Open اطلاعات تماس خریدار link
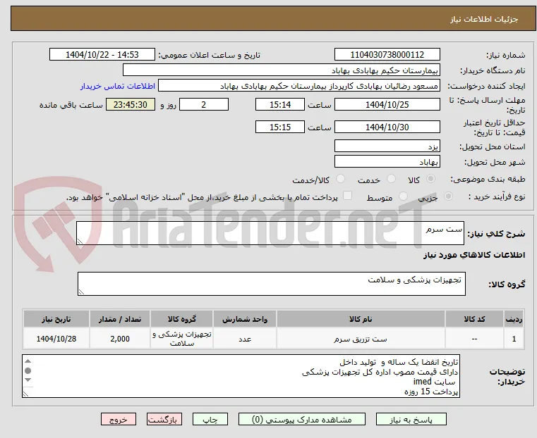Screen dimensions: 537x438 (118, 86)
